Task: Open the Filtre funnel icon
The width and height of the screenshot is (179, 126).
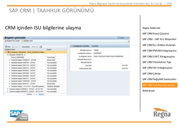Action: pos(6,47)
